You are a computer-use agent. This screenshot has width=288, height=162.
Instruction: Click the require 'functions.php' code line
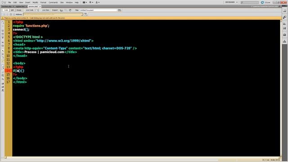(31, 26)
